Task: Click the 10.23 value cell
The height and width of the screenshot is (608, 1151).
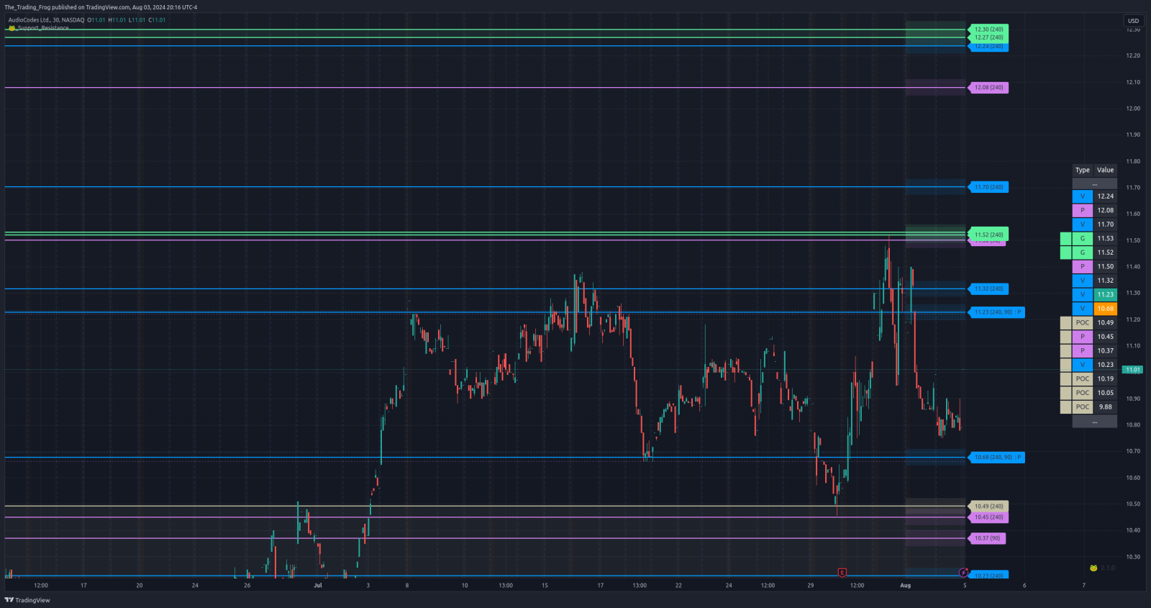Action: click(x=1106, y=365)
